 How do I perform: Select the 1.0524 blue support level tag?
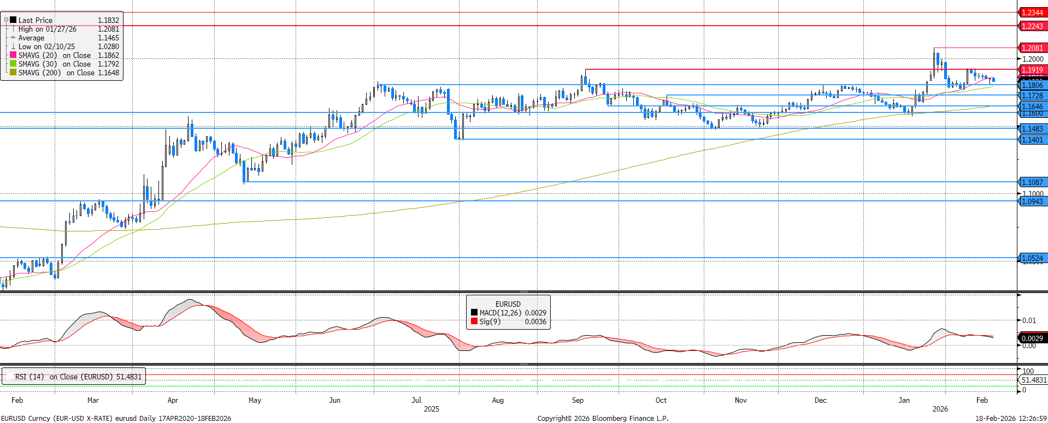(x=1032, y=258)
